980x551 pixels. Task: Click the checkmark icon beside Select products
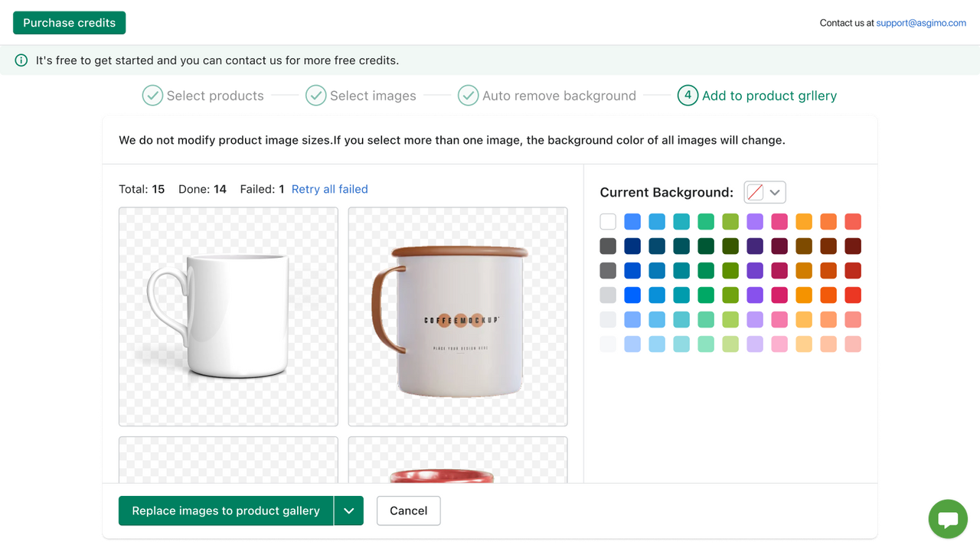pyautogui.click(x=152, y=96)
